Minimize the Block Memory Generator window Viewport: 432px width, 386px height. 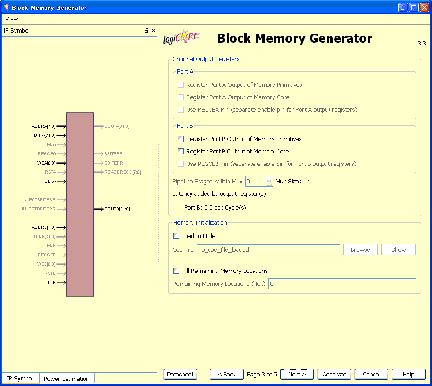403,7
